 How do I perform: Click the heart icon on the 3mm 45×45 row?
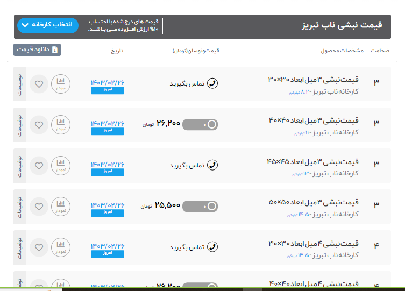(x=39, y=166)
